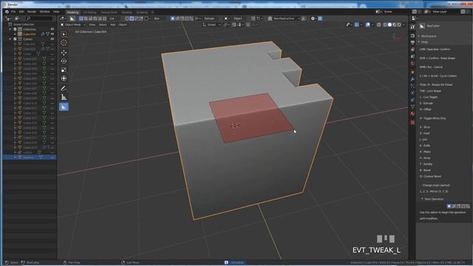This screenshot has height=266, width=473.
Task: Open the World properties tab
Action: pos(412,64)
